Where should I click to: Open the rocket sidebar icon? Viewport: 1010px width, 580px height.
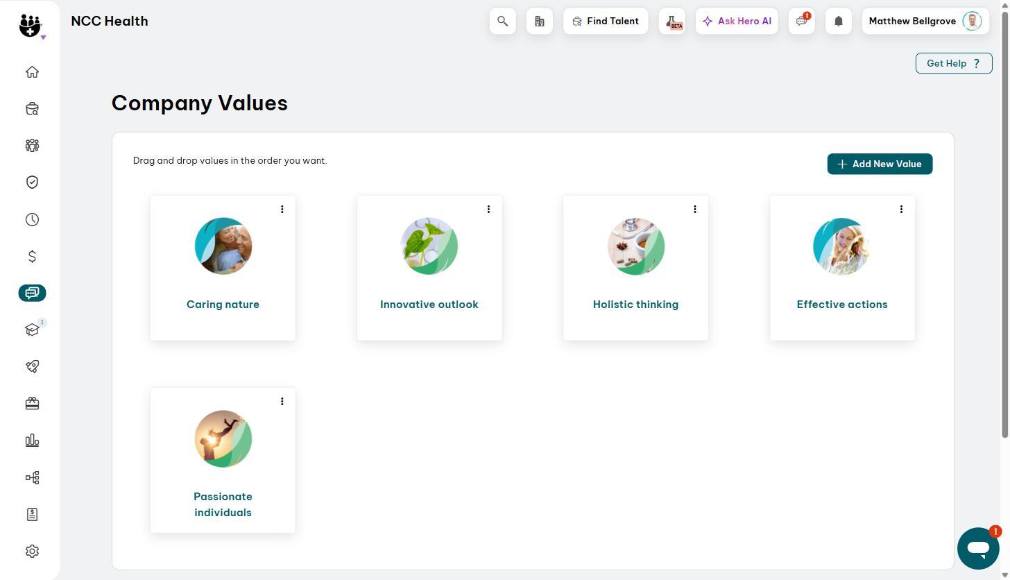[x=32, y=367]
